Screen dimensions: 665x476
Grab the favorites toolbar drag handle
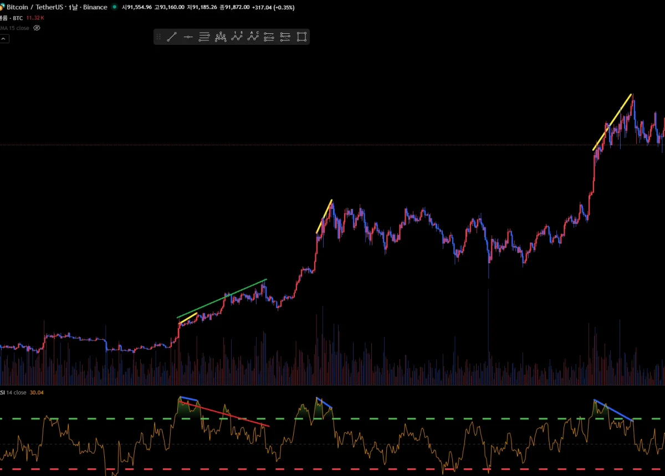point(158,37)
